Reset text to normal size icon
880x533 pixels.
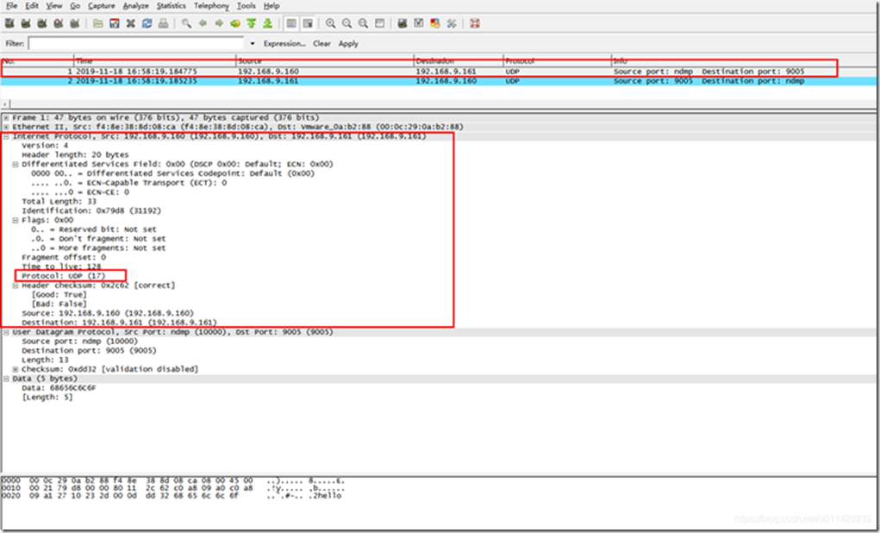tap(363, 23)
